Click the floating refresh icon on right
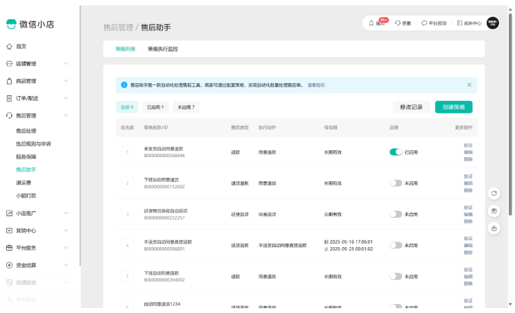The height and width of the screenshot is (313, 515). point(494,194)
